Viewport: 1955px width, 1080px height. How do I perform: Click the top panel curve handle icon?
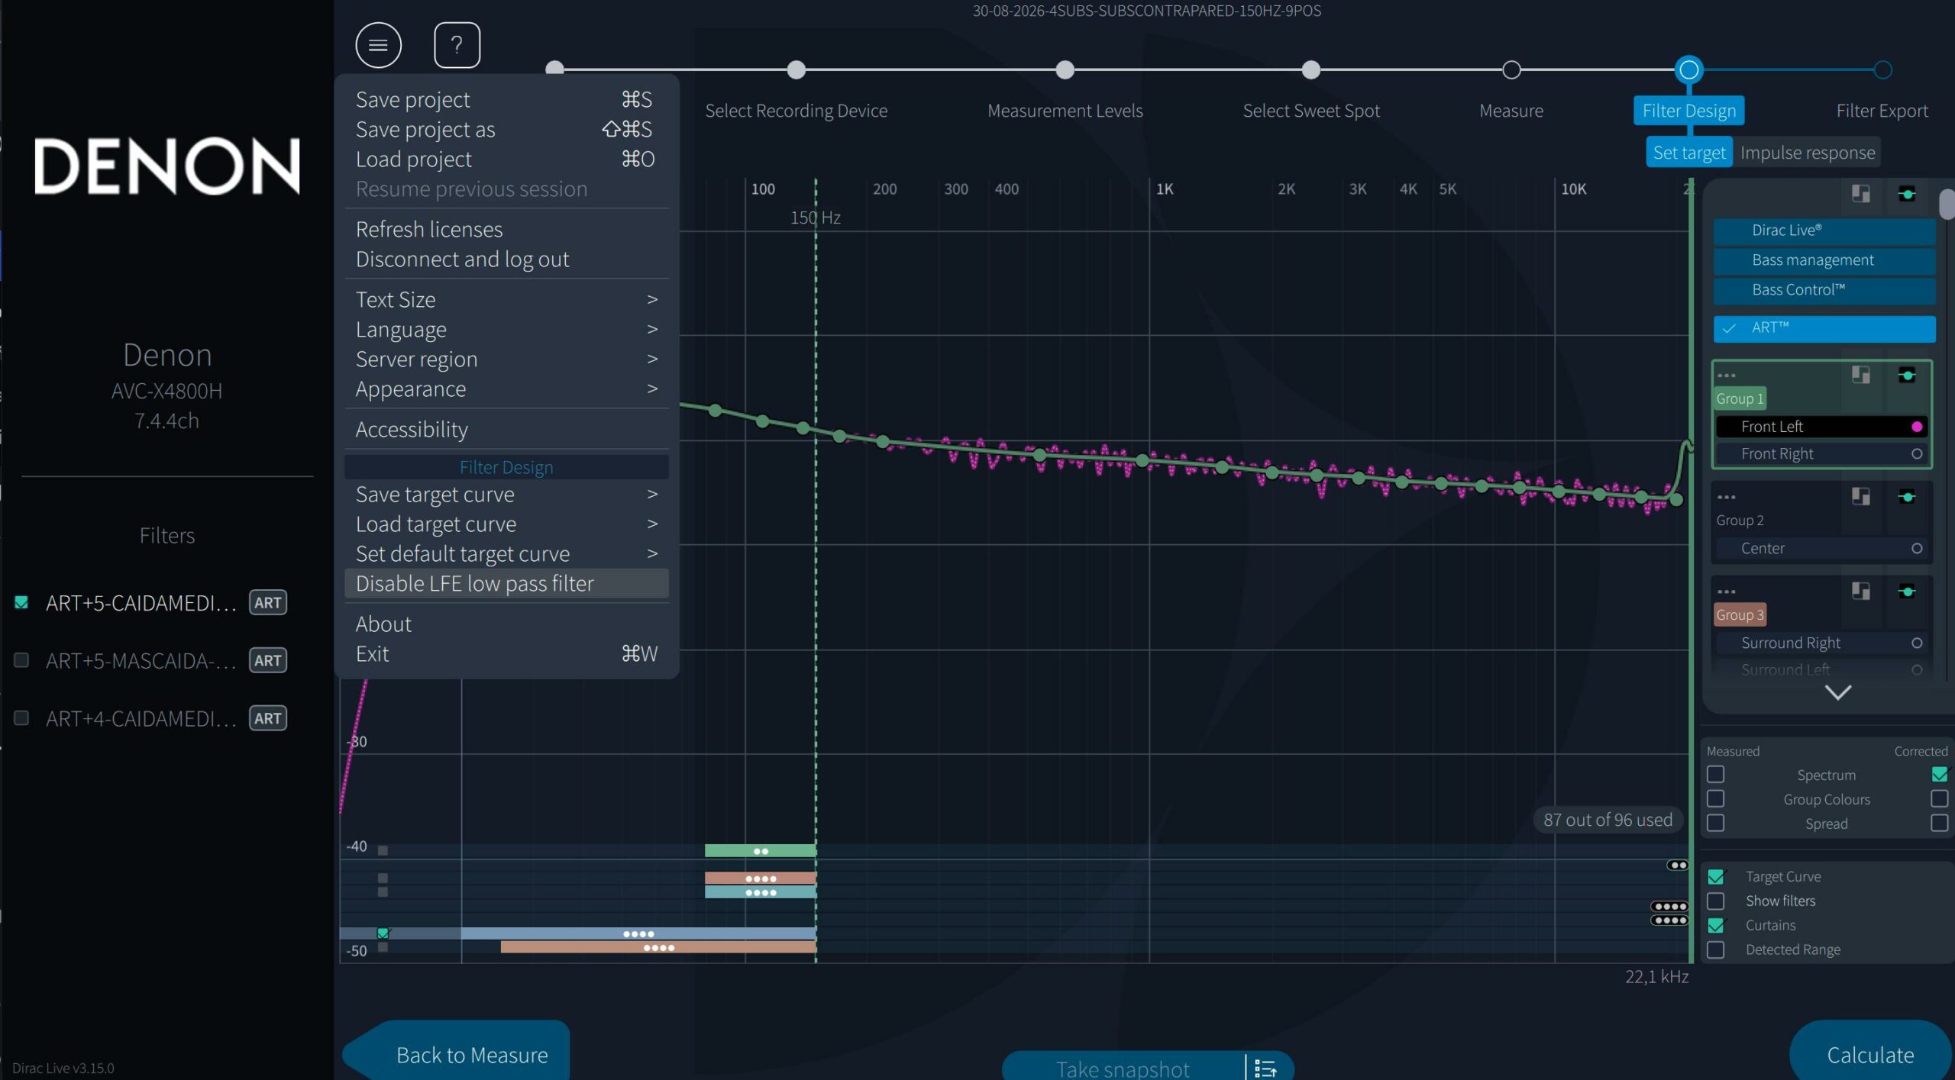click(1907, 194)
